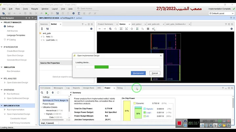Open the Default Layout dropdown

(221, 13)
